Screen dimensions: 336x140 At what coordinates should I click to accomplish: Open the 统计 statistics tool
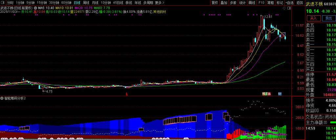click(242, 3)
